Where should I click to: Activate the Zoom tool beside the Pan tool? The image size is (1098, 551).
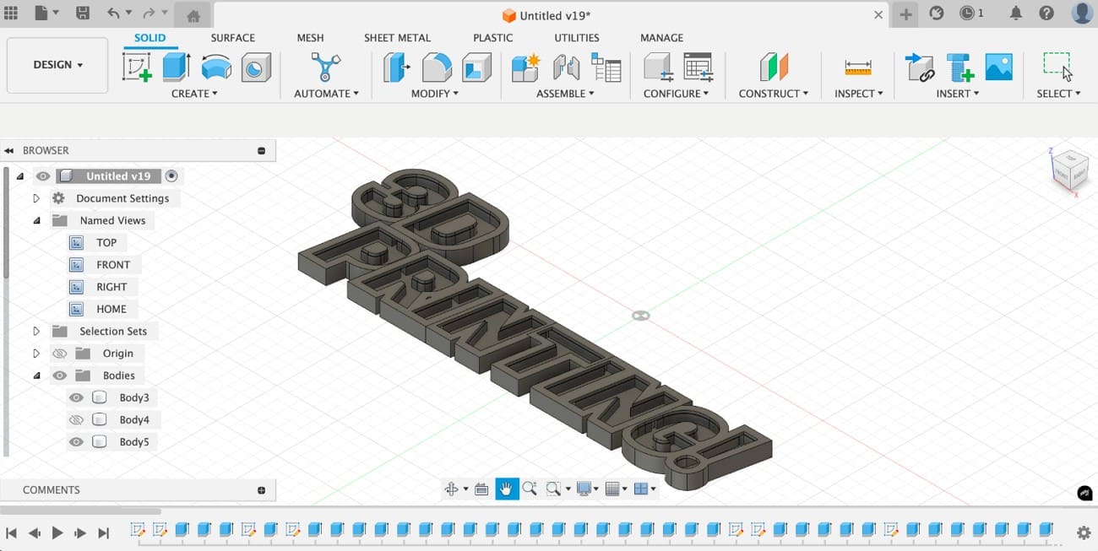click(530, 488)
